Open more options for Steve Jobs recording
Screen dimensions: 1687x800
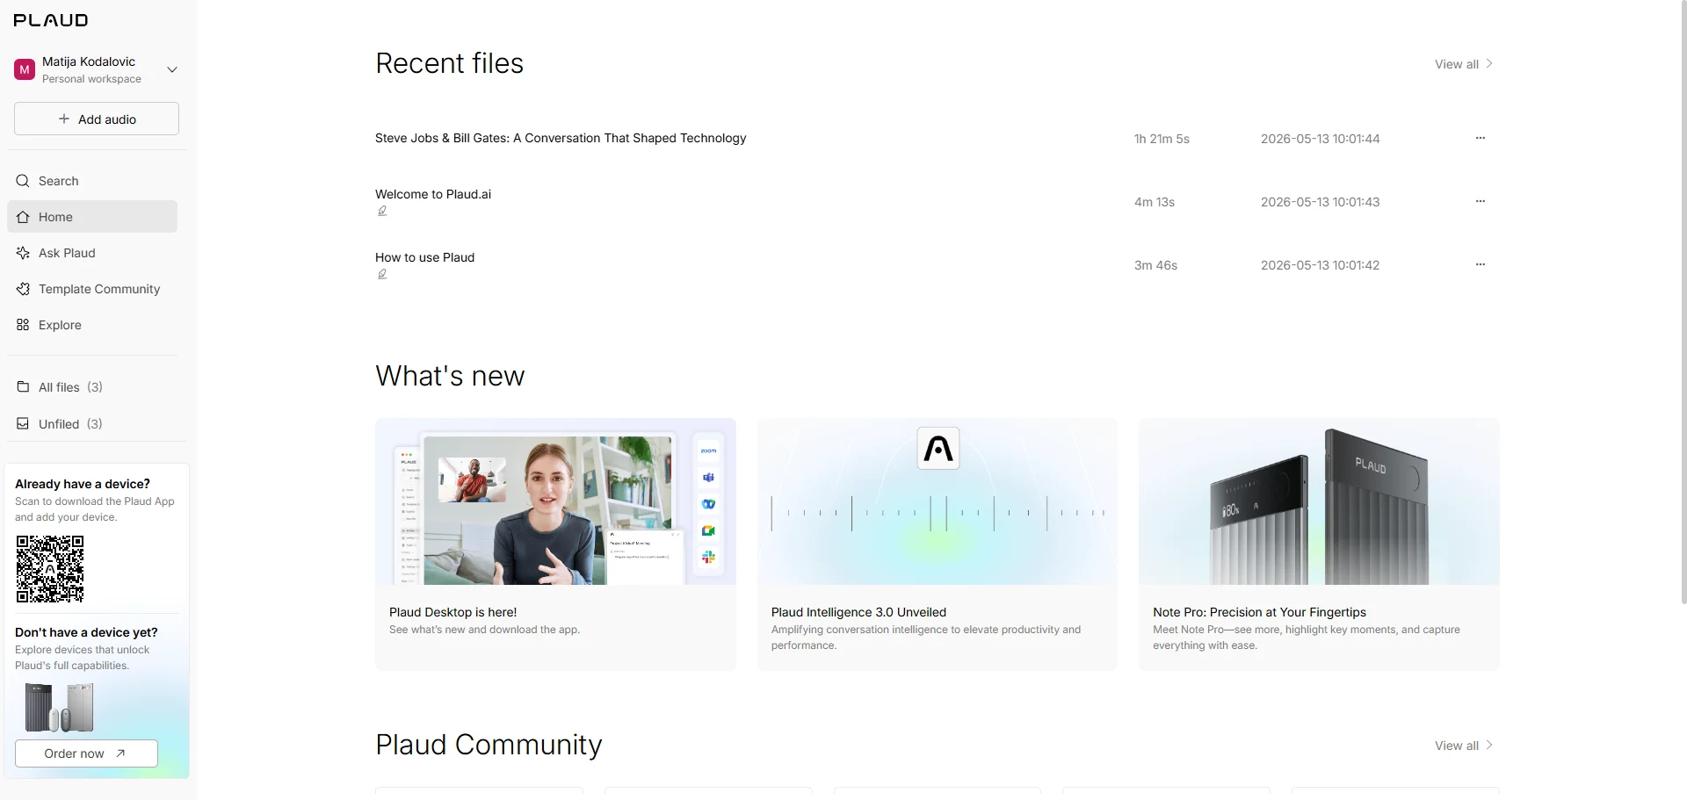(x=1481, y=138)
